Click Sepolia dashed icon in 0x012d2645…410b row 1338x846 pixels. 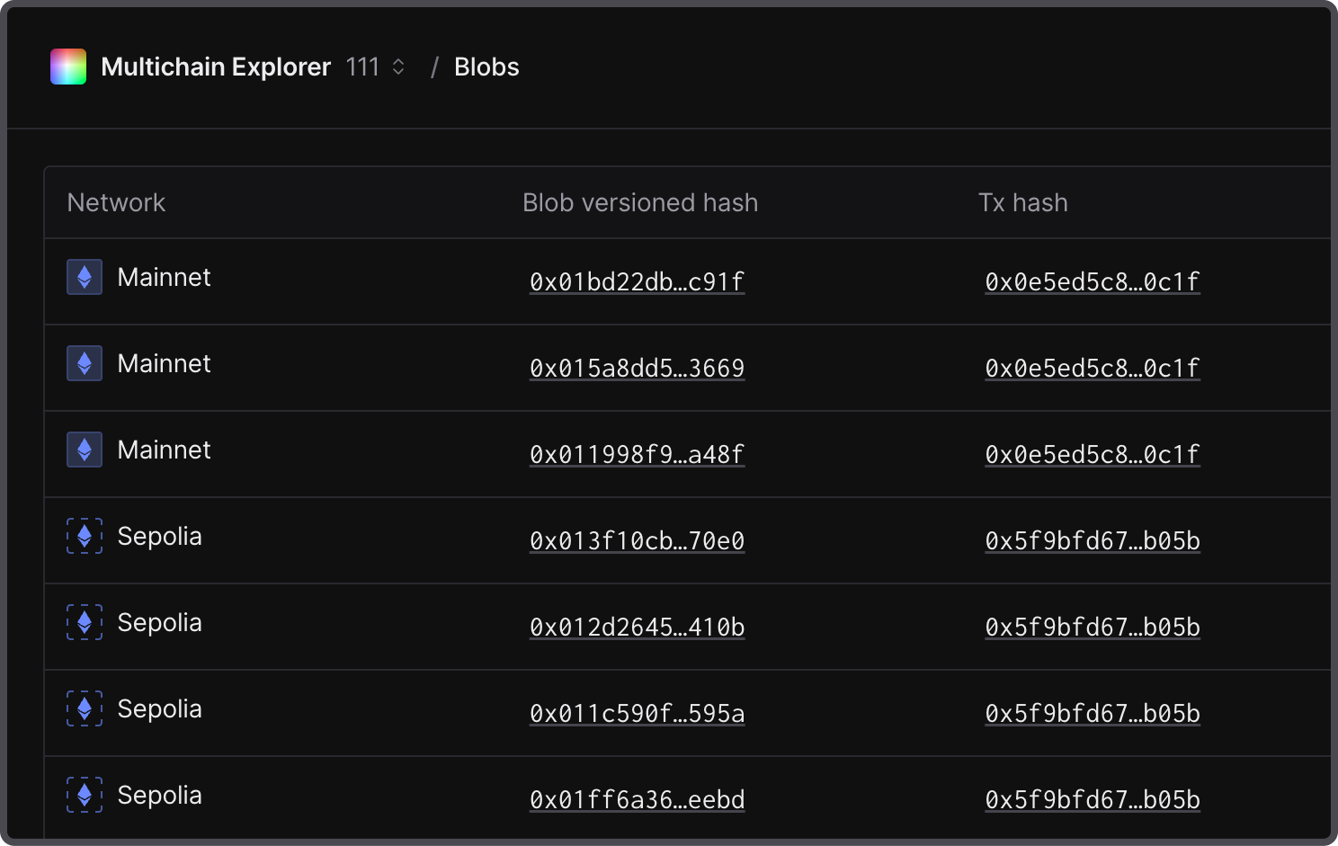pos(85,622)
